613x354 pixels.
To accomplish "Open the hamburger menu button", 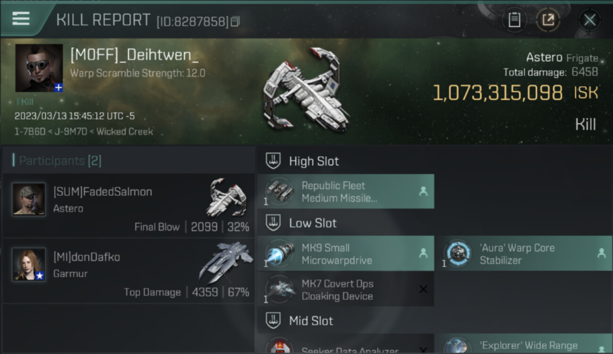I will (21, 19).
